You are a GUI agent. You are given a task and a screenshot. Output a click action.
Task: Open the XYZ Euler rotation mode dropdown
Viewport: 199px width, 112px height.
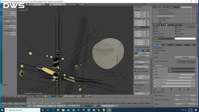click(142, 27)
